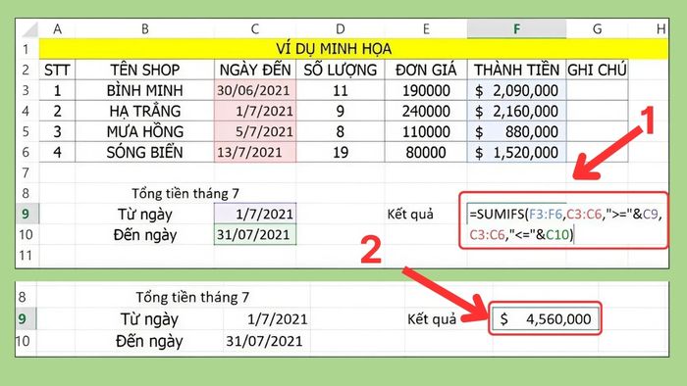
Task: Click the 'TÊN SHOP' header cell
Action: coord(145,70)
